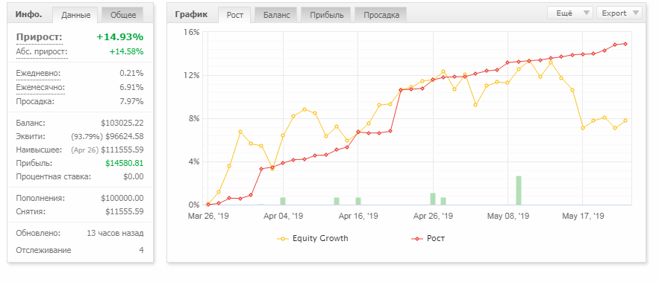The width and height of the screenshot is (659, 282).
Task: Select the $111555.59 highest value
Action: point(122,150)
